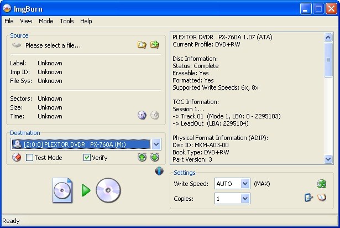Uncheck the Verify checkbox
Viewport: 340px width, 228px height.
87,157
